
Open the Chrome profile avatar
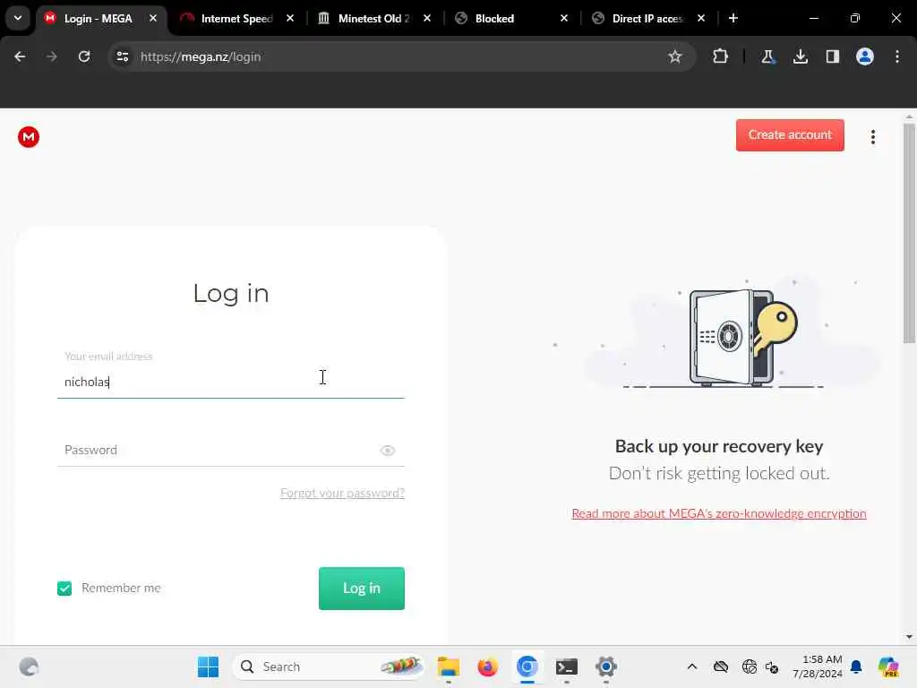(x=864, y=56)
